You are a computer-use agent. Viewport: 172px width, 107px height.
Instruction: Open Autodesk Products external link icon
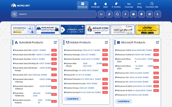55,42
